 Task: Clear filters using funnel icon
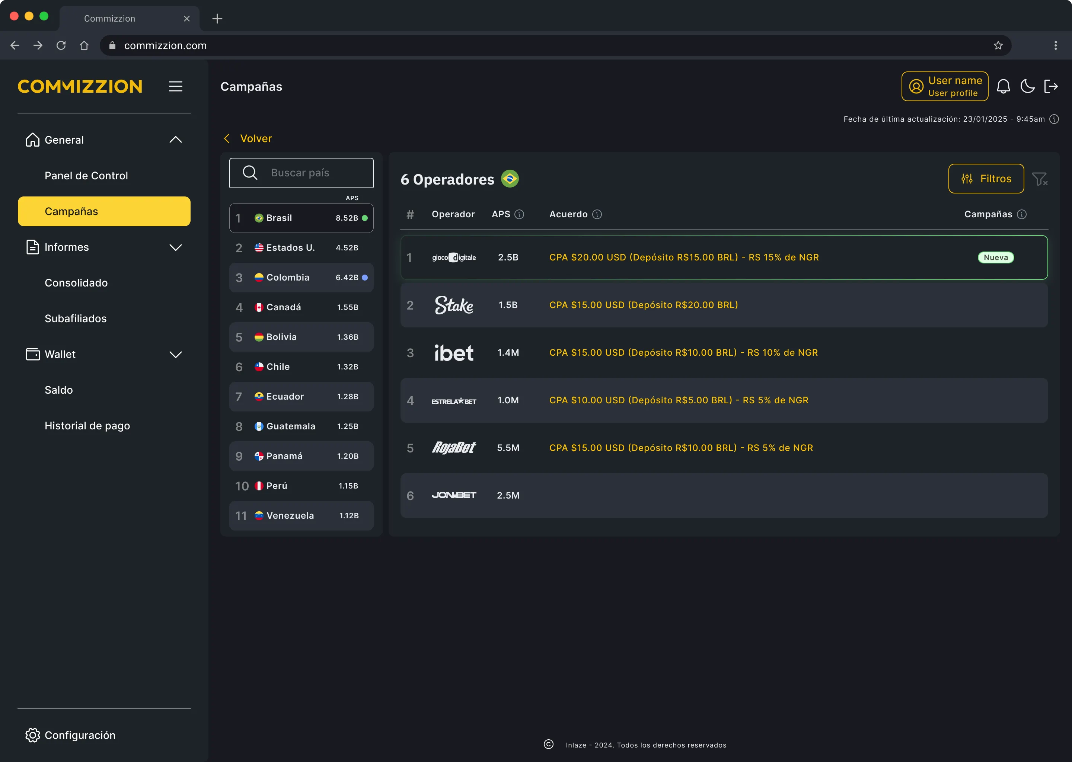coord(1040,179)
